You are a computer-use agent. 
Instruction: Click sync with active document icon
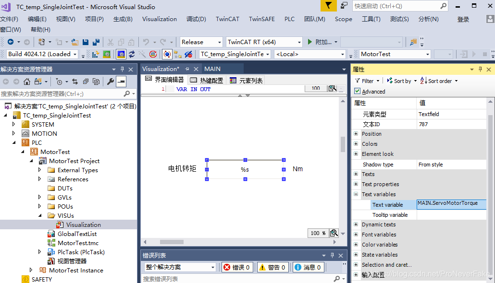tap(75, 82)
